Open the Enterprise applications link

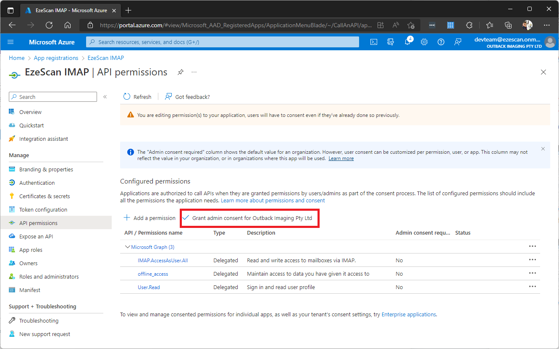pyautogui.click(x=409, y=314)
